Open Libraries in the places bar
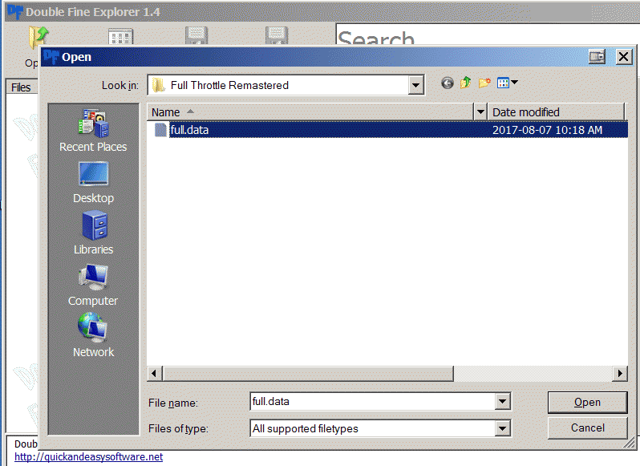 coord(93,233)
